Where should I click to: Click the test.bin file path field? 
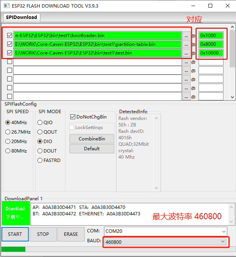tap(98, 53)
